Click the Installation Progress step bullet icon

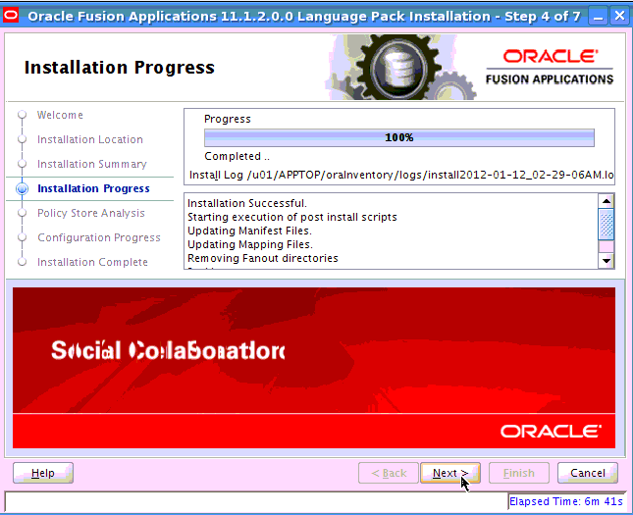[x=23, y=188]
